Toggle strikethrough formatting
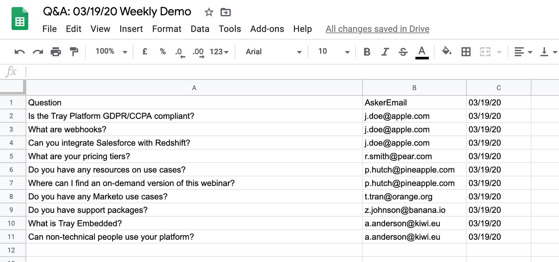559x262 pixels. 403,52
